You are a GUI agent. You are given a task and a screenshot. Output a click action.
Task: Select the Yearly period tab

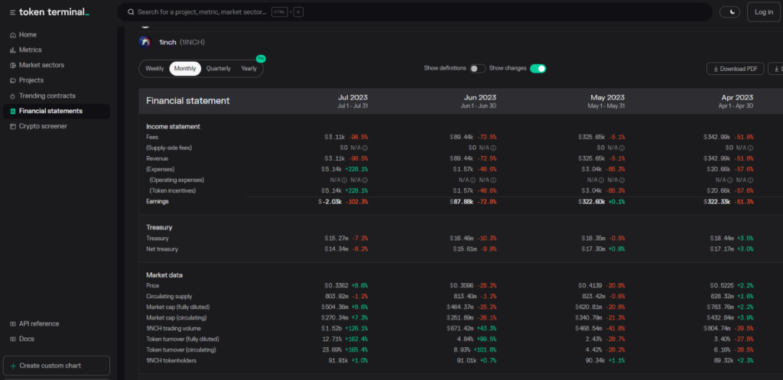(249, 69)
